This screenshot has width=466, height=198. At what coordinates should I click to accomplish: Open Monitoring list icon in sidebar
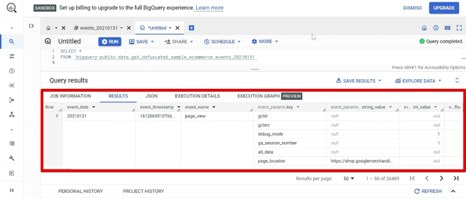pyautogui.click(x=11, y=143)
